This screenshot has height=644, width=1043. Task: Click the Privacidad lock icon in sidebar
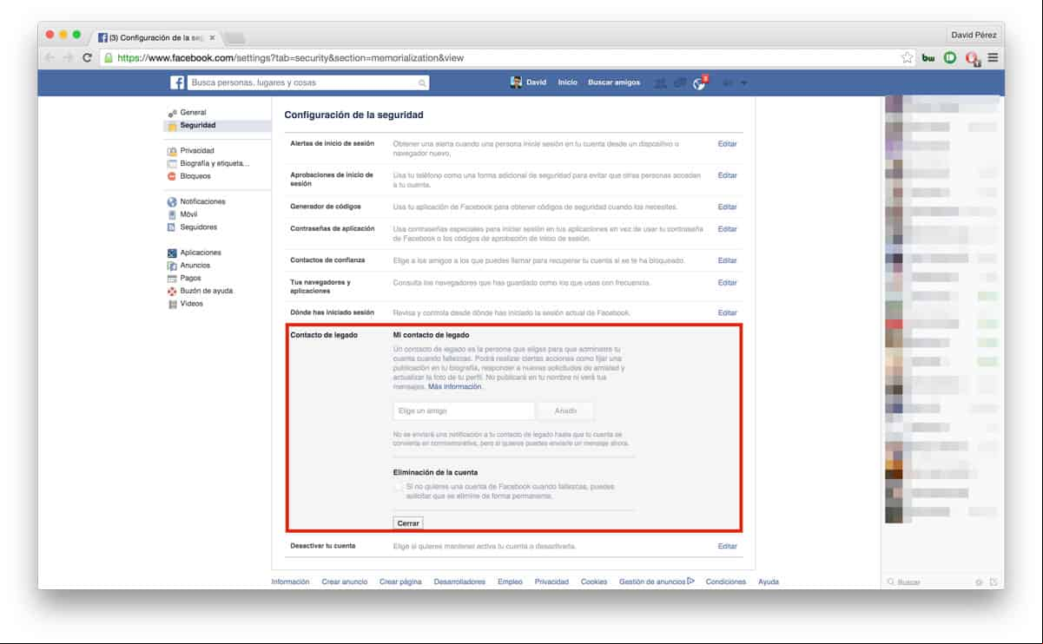pyautogui.click(x=172, y=151)
